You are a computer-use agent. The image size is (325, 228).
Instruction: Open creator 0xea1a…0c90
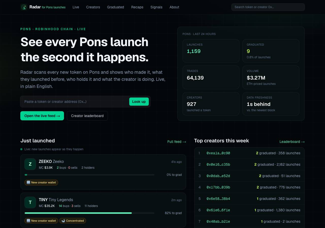tap(218, 153)
